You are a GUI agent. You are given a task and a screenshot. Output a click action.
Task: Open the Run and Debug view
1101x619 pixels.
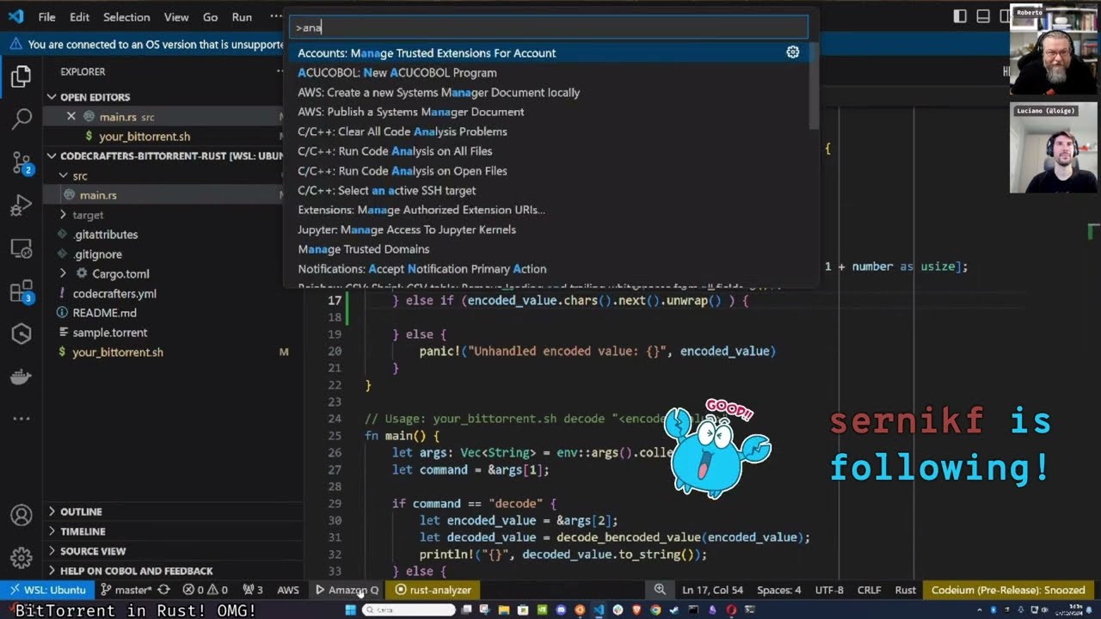22,205
